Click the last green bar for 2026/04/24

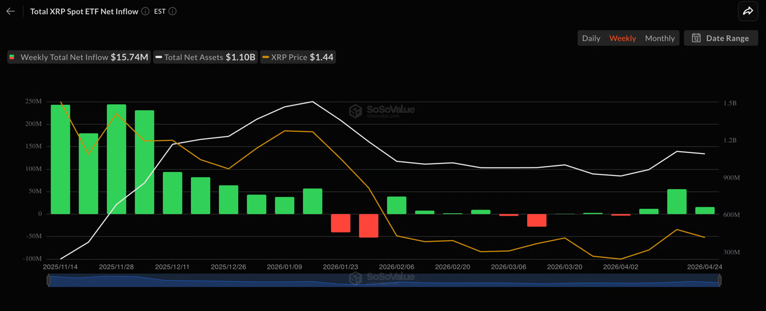705,210
